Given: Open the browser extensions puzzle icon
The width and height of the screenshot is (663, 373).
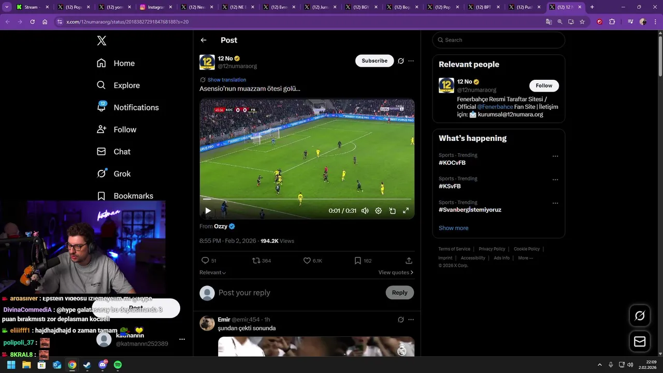Looking at the screenshot, I should coord(612,22).
